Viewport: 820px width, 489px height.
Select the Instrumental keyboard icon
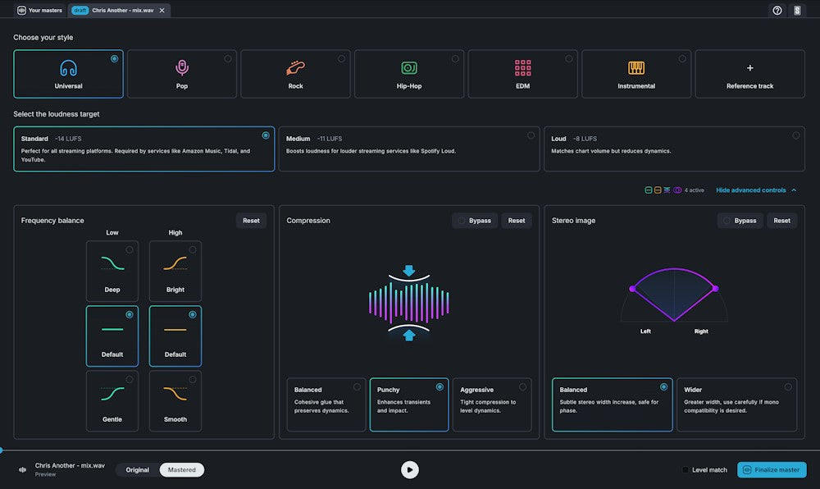coord(636,68)
